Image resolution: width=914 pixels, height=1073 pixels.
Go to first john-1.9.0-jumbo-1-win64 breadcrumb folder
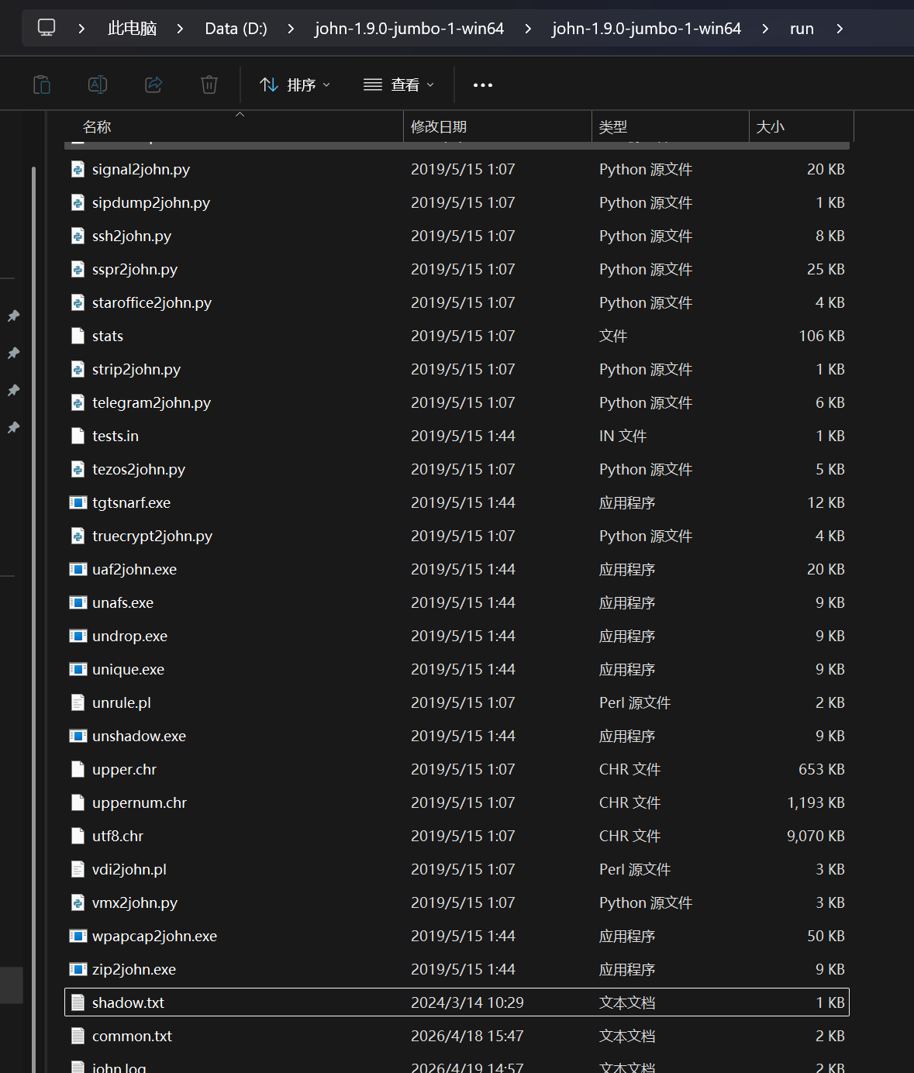pyautogui.click(x=409, y=29)
